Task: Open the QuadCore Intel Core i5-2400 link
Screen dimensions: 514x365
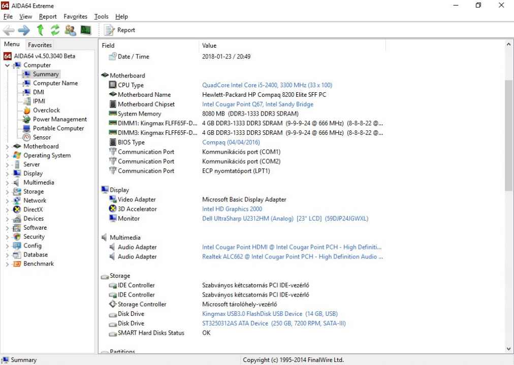Action: pos(267,85)
